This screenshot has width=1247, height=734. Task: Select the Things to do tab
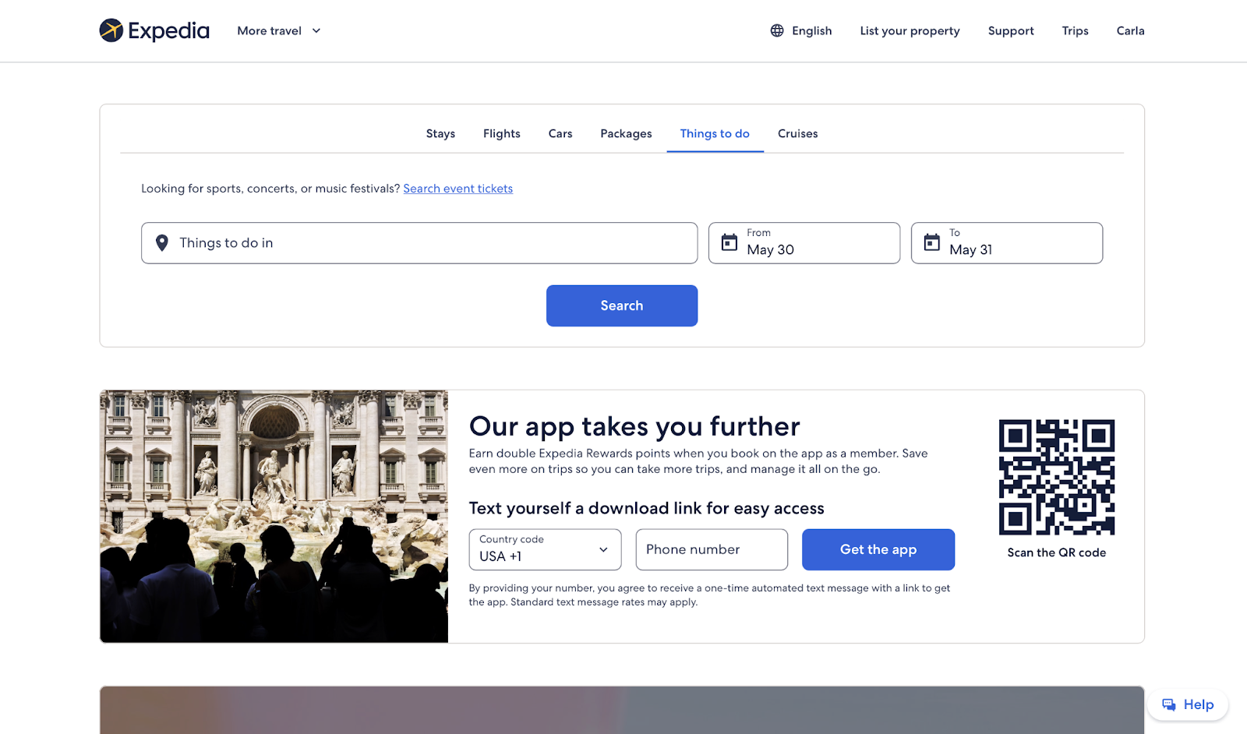(715, 133)
